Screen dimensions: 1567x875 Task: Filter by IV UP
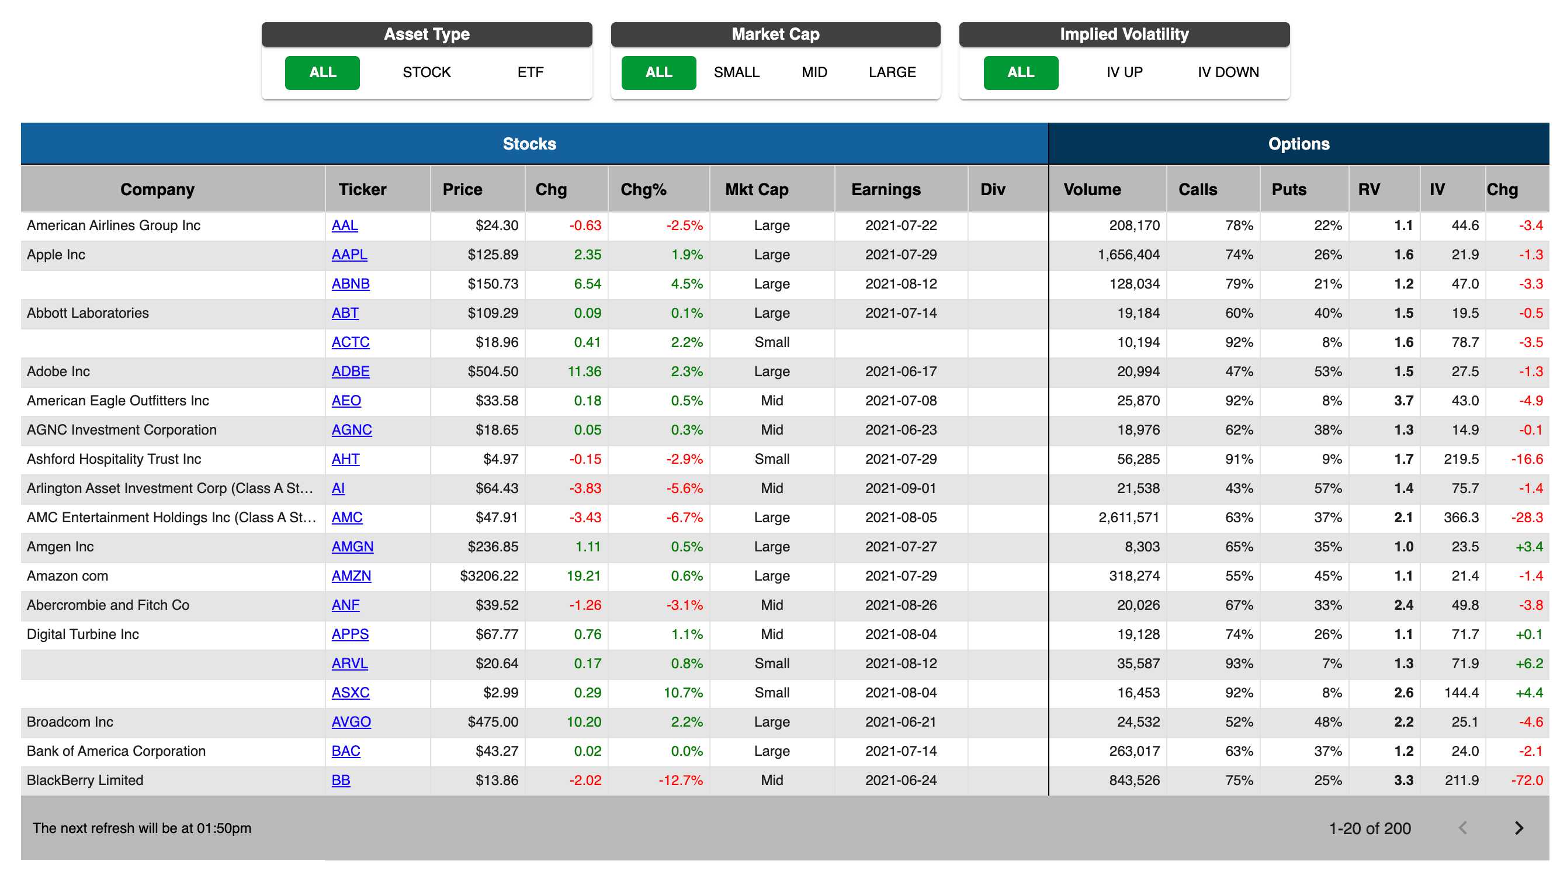(1124, 72)
